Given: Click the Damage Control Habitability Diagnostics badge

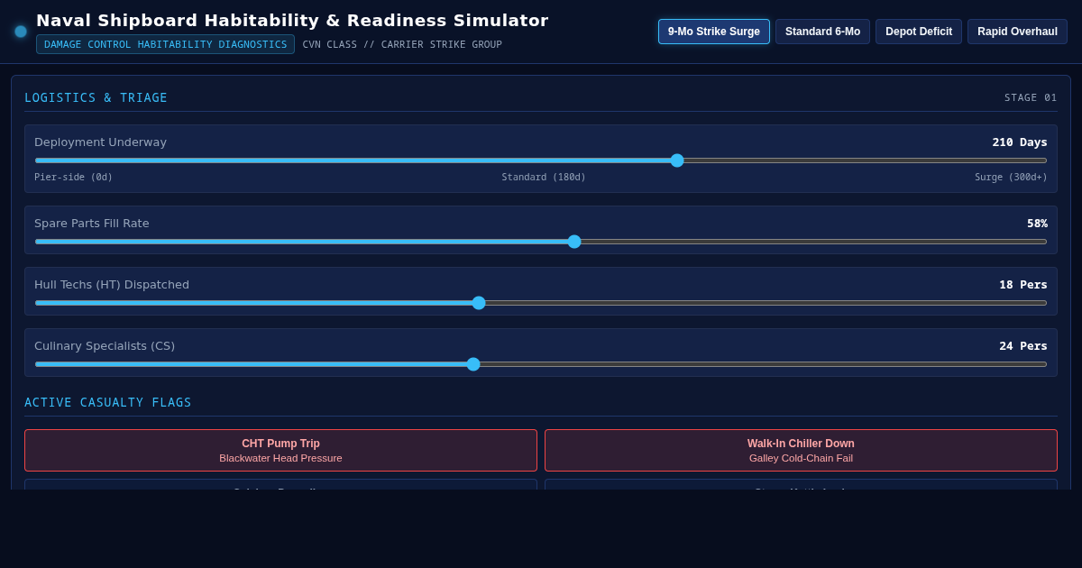Looking at the screenshot, I should coord(165,44).
